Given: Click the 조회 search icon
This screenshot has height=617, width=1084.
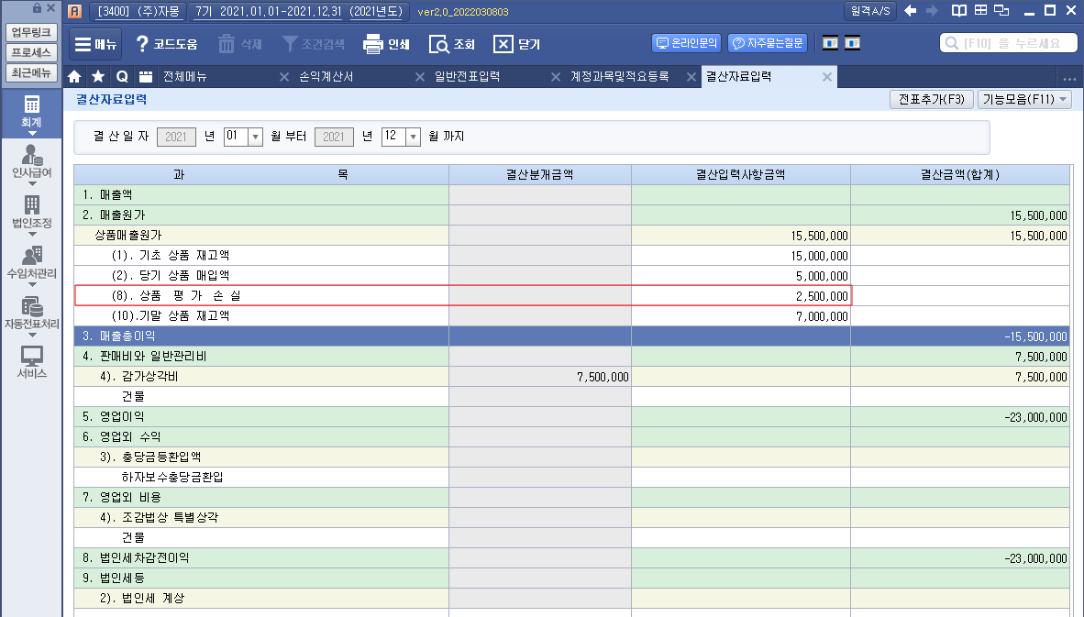Looking at the screenshot, I should point(439,44).
